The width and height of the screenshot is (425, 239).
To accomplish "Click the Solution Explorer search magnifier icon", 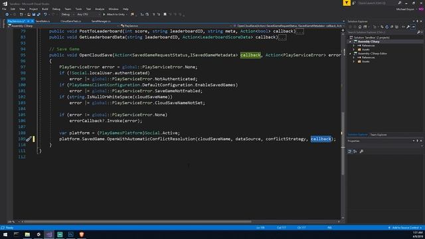I will point(418,33).
